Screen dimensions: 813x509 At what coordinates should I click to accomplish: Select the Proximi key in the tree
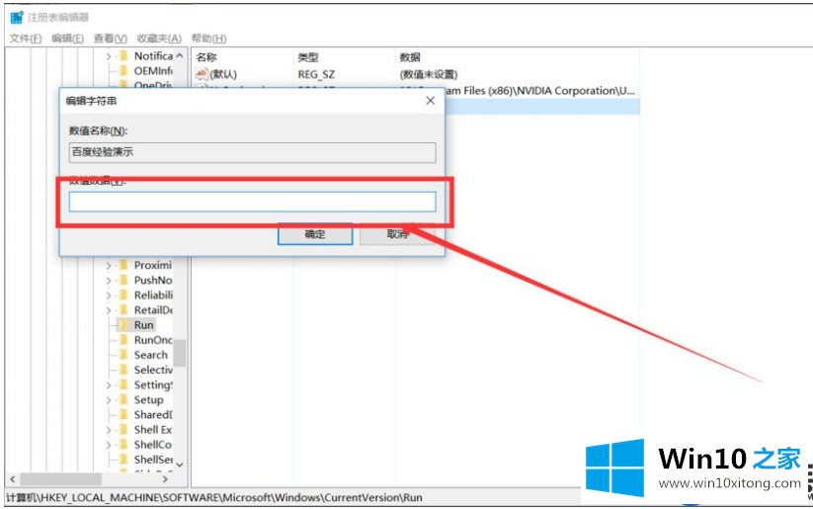coord(153,265)
